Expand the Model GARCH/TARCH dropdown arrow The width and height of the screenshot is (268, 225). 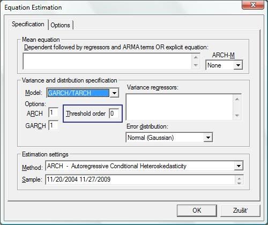click(114, 93)
